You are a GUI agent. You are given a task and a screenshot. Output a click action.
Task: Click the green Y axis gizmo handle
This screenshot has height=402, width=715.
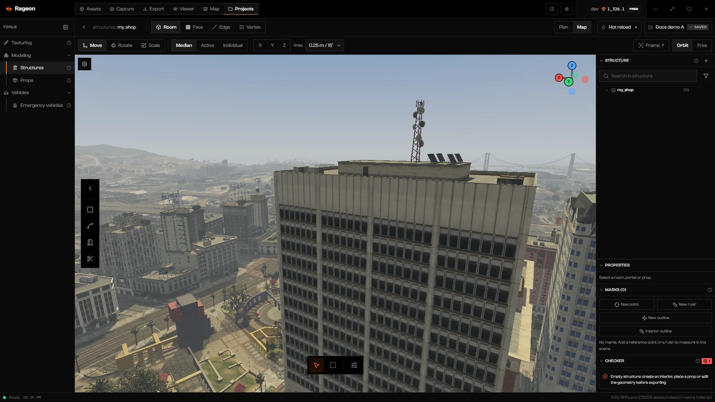(x=569, y=82)
